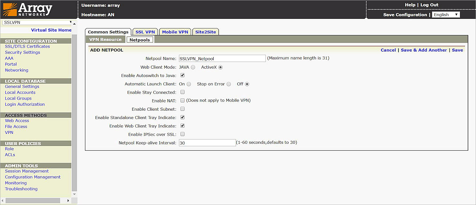
Task: Uncheck Enable Web Client Tray Indicate
Action: tap(182, 126)
